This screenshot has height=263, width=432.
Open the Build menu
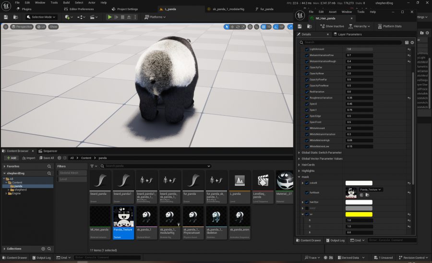tap(66, 3)
